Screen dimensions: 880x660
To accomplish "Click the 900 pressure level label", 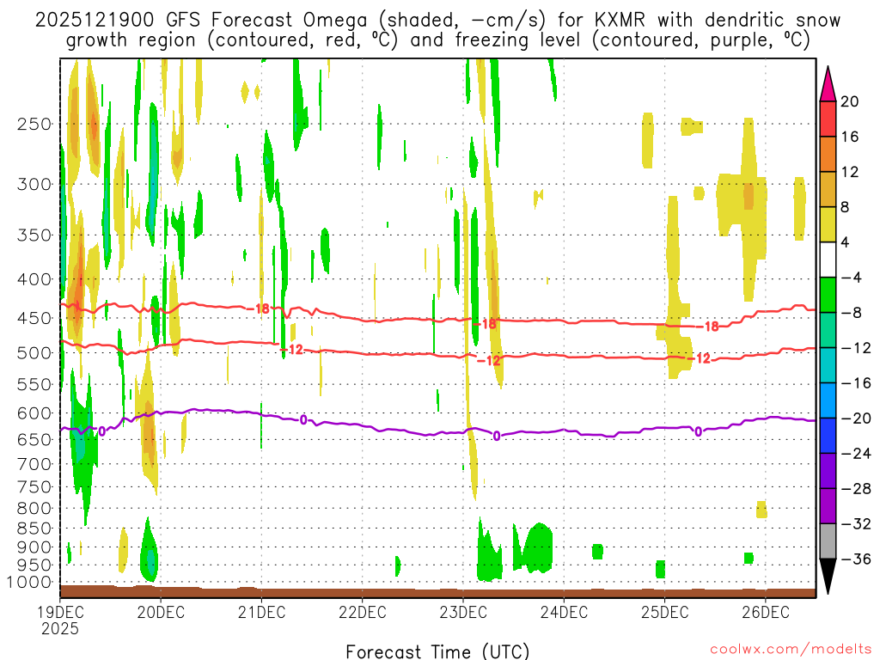I will tap(34, 547).
